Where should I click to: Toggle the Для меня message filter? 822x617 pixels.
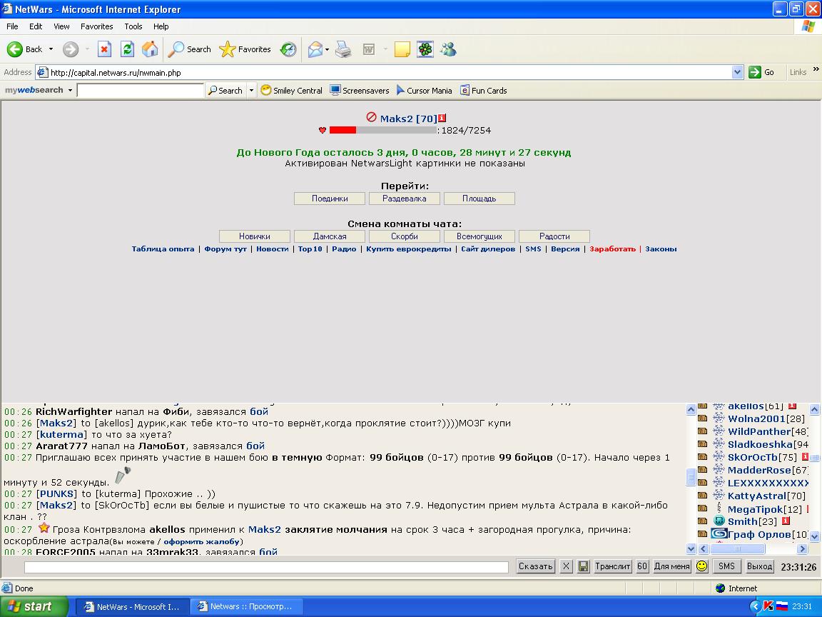[x=671, y=566]
